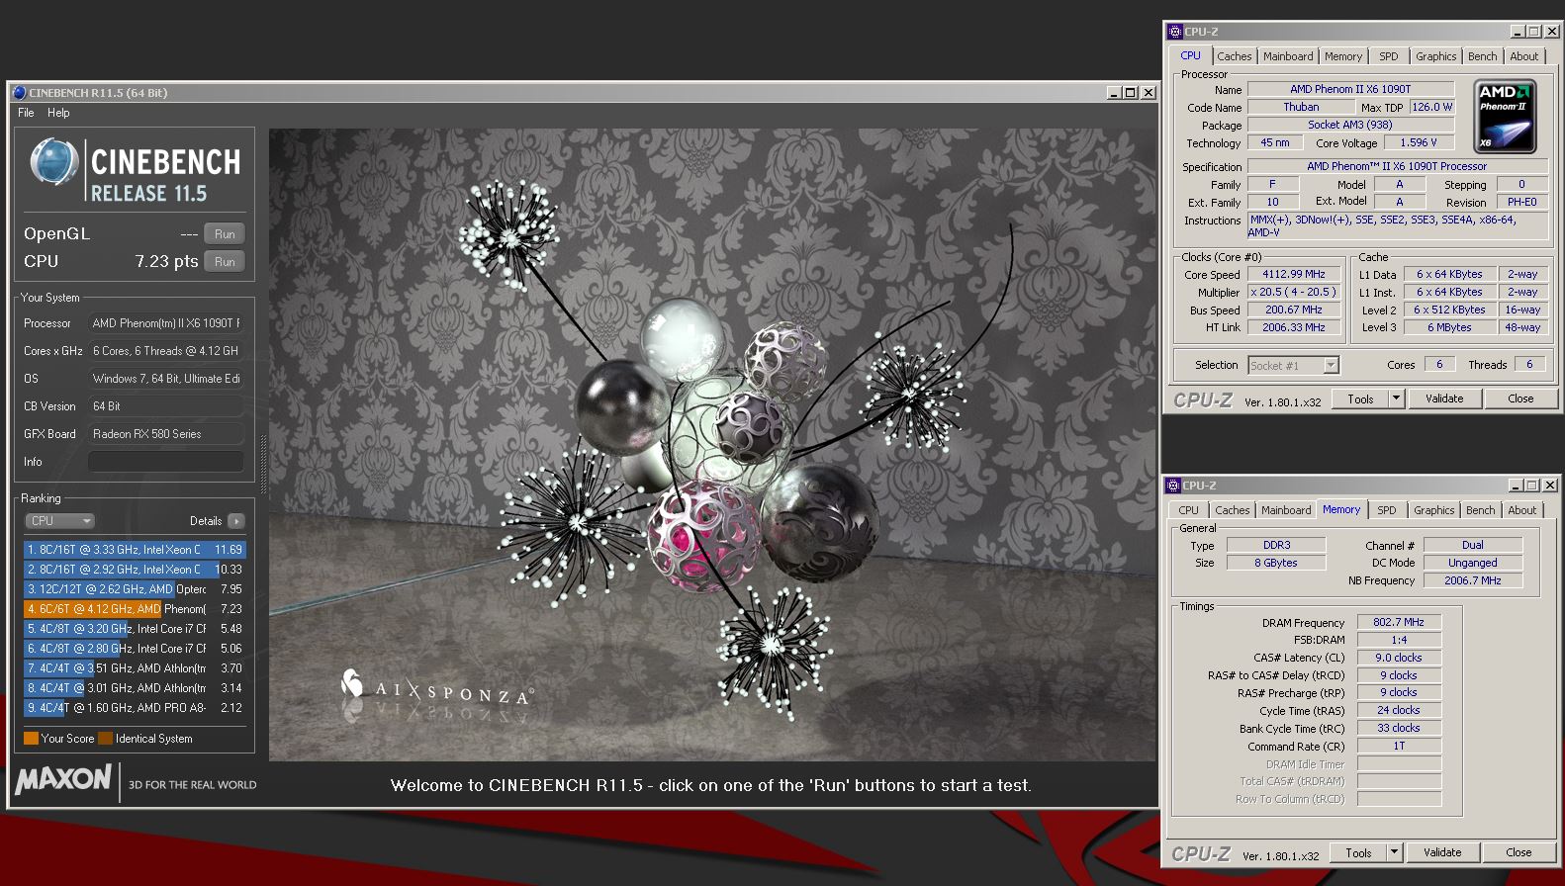Screen dimensions: 1565x886
Task: Click the AMD Phenom II processor logo
Action: 1505,117
